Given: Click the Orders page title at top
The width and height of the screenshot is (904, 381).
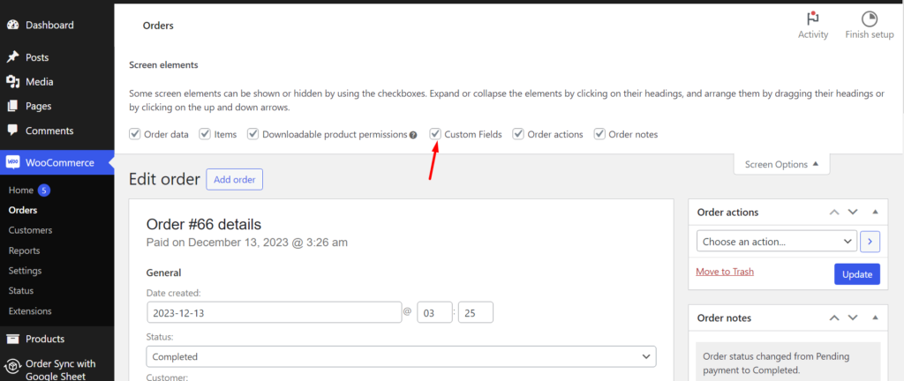Looking at the screenshot, I should pyautogui.click(x=158, y=26).
